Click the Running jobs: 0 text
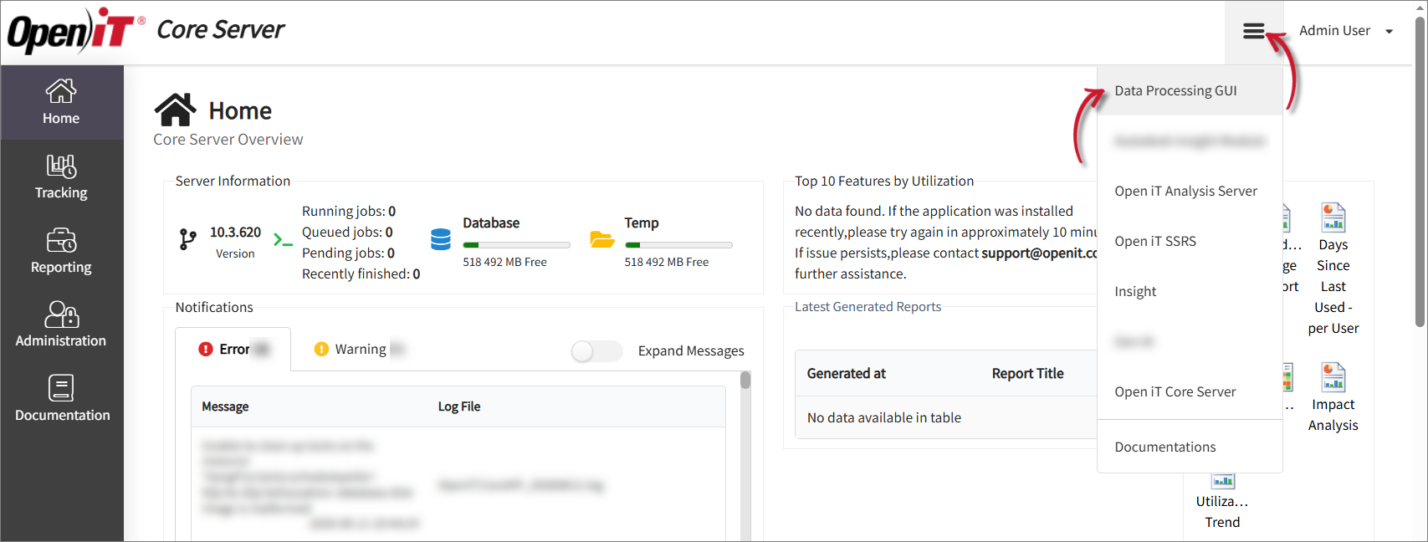The height and width of the screenshot is (542, 1428). click(x=349, y=211)
